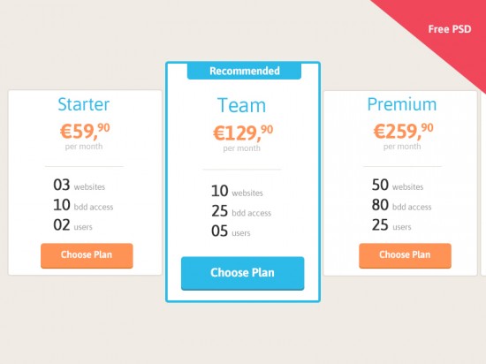Click Premium's 80 bdd access feature
This screenshot has width=486, height=364.
tap(402, 205)
